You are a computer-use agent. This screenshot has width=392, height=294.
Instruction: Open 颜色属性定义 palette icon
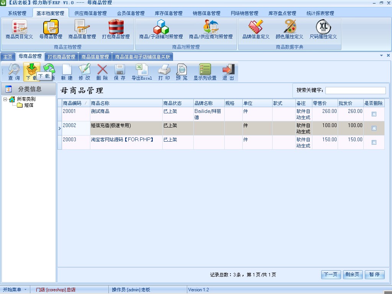point(289,29)
